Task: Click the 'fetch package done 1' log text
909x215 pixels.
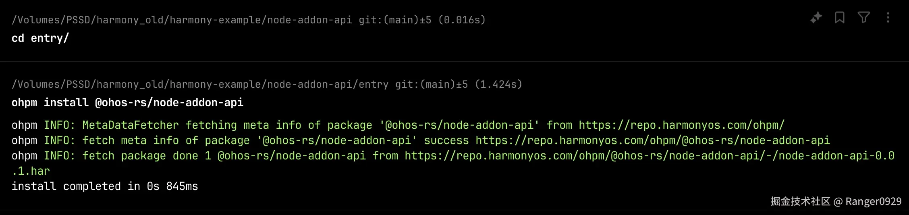Action: coord(147,156)
